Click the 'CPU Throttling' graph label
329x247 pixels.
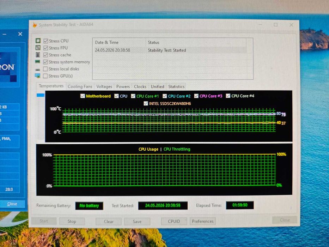click(x=177, y=149)
